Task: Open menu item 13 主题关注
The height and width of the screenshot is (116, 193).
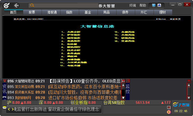Action: point(124,32)
